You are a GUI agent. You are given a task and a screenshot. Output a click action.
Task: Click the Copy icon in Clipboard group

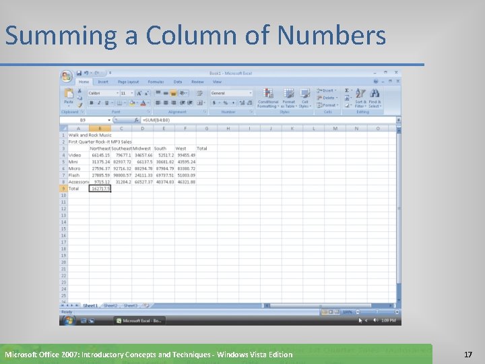(79, 98)
